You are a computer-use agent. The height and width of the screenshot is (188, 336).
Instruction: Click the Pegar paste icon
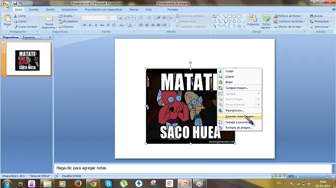7,18
